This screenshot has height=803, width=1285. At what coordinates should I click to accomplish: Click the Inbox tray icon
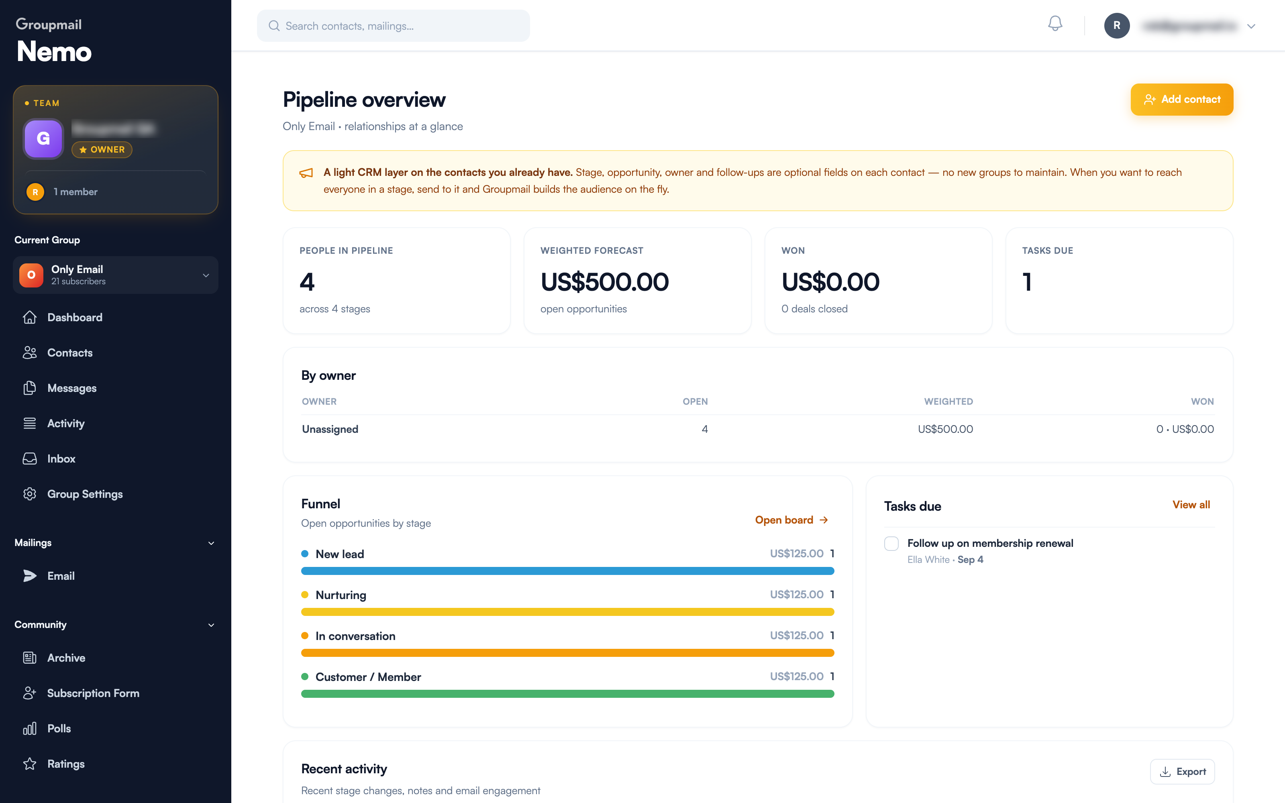pyautogui.click(x=30, y=459)
